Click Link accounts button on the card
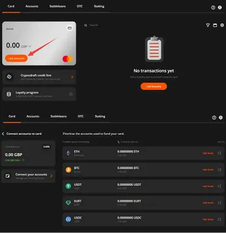The height and width of the screenshot is (233, 226). click(16, 58)
